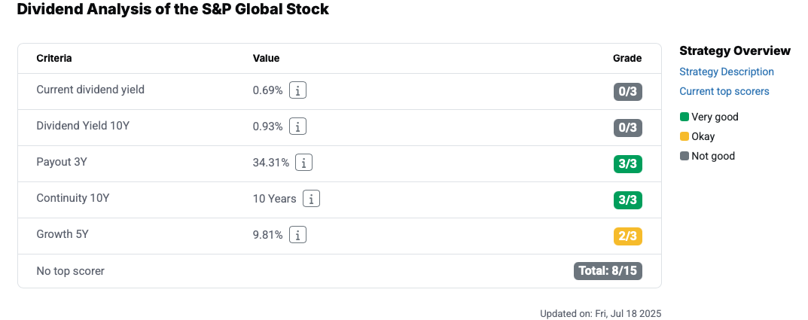Click the Value column header
The width and height of the screenshot is (808, 320).
click(266, 58)
